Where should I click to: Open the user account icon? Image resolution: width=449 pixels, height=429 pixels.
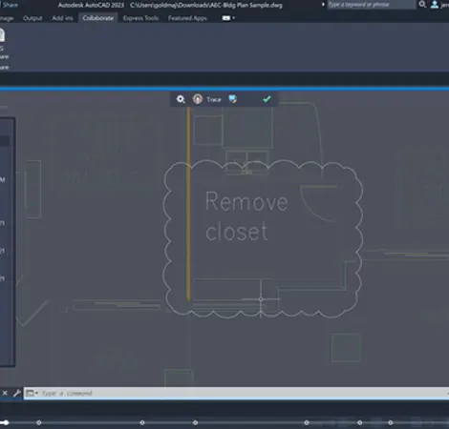click(x=435, y=5)
